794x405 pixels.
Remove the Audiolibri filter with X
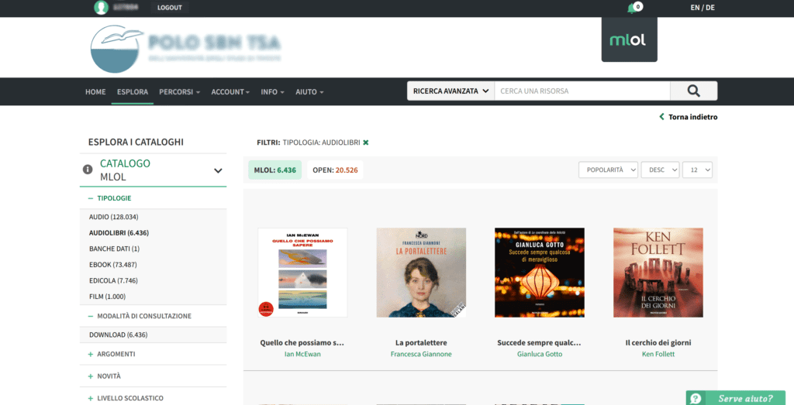(366, 142)
